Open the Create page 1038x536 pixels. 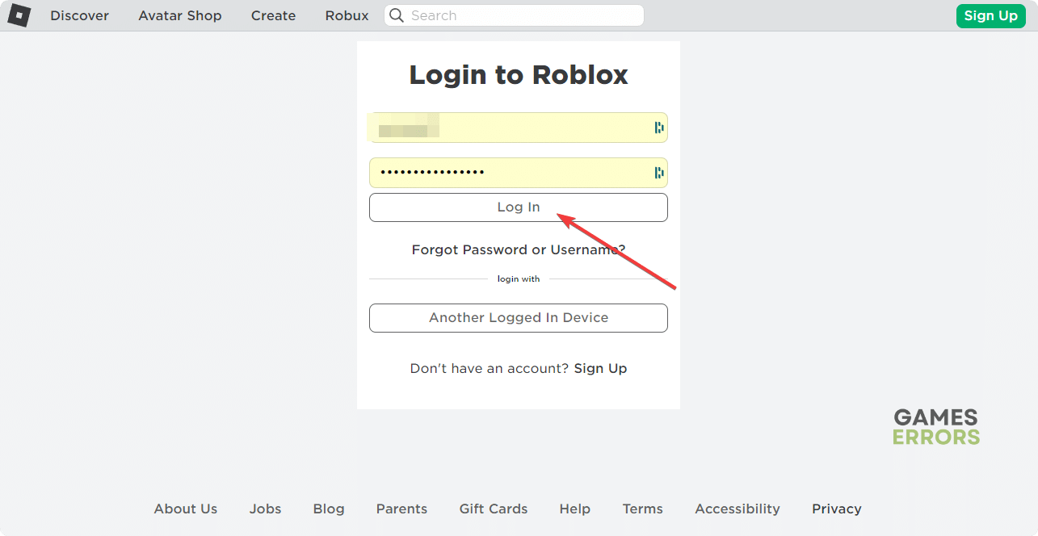[x=273, y=15]
